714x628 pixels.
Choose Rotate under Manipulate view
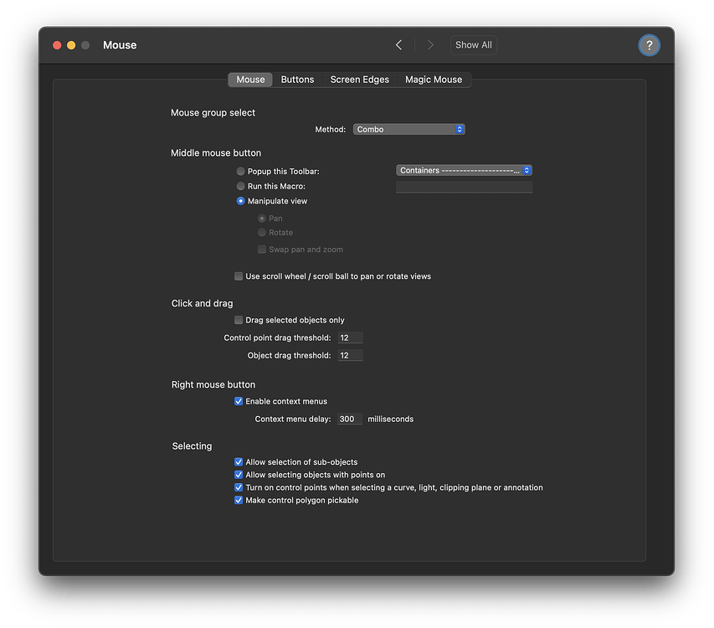pos(261,232)
